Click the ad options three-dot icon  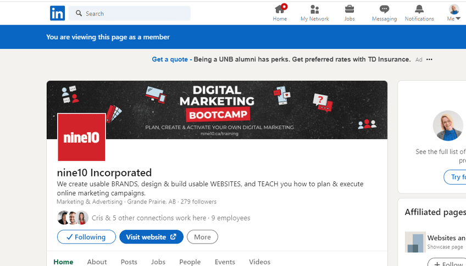coord(429,59)
